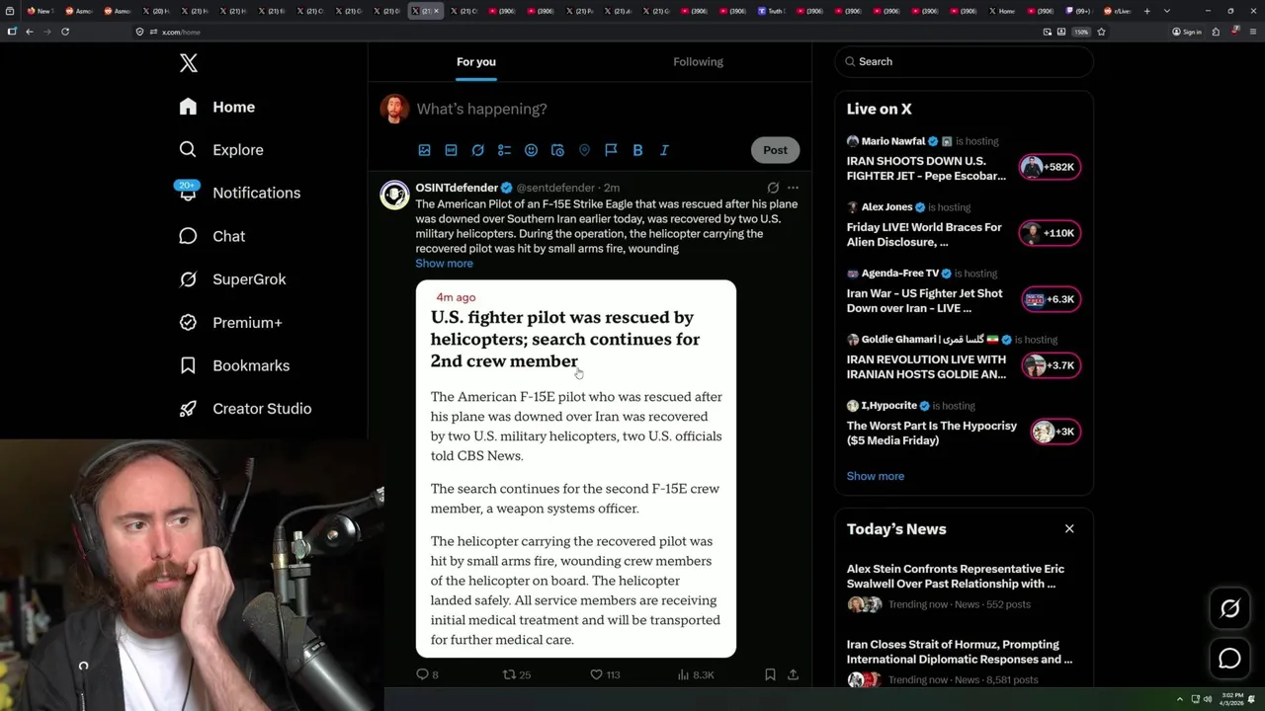
Task: Show more Live on X broadcasts
Action: [876, 476]
